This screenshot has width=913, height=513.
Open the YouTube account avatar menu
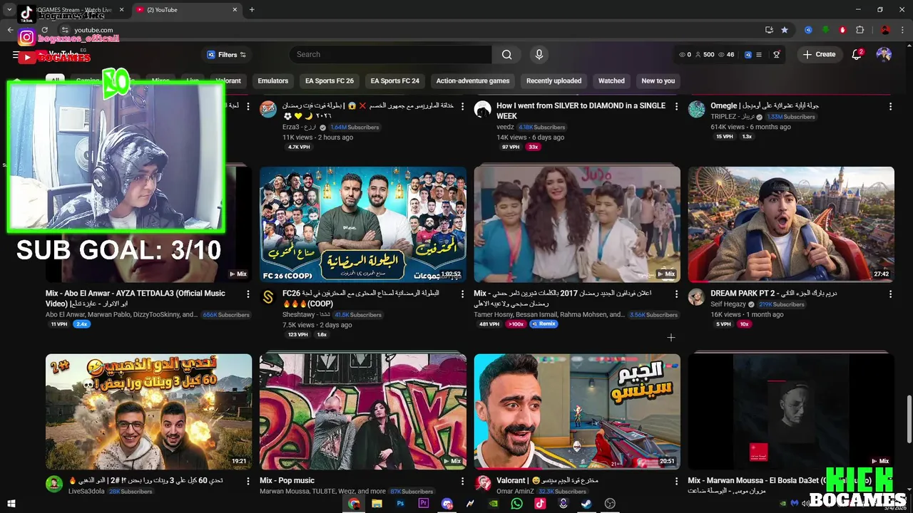(884, 55)
